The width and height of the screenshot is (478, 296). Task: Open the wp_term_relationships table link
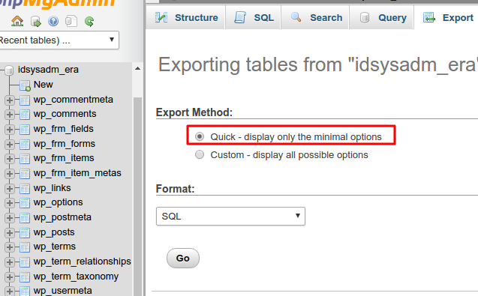click(x=83, y=262)
